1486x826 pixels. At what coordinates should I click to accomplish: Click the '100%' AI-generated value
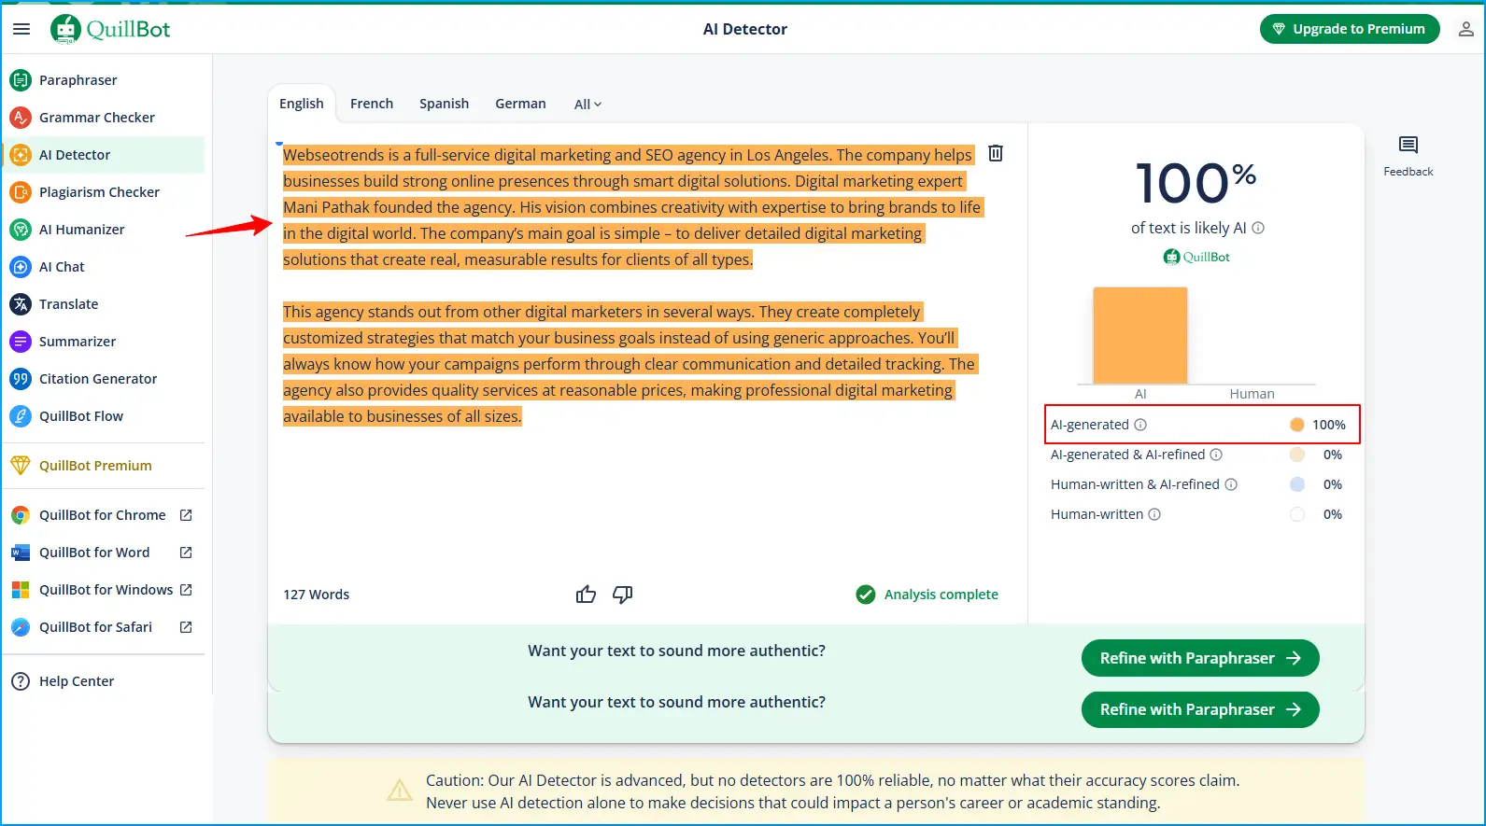pos(1328,425)
